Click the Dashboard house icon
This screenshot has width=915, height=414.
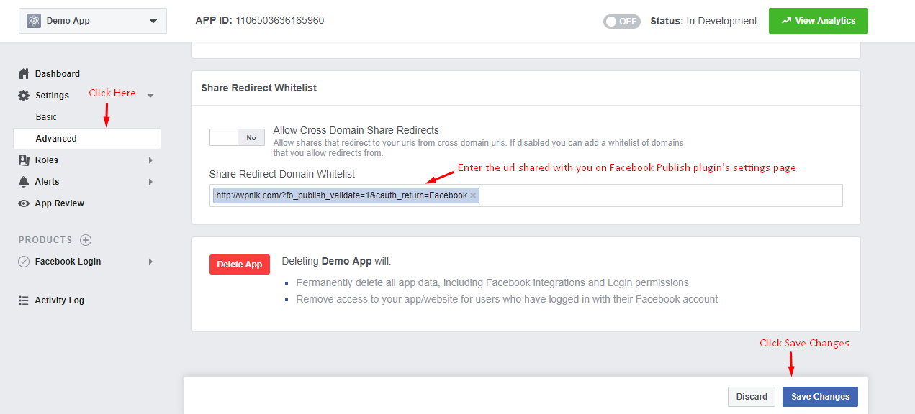tap(24, 74)
